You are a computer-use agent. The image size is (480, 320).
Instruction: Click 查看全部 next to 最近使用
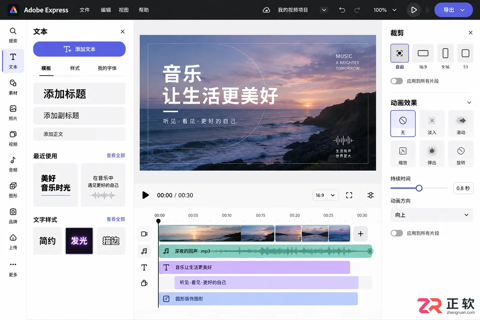pyautogui.click(x=116, y=156)
